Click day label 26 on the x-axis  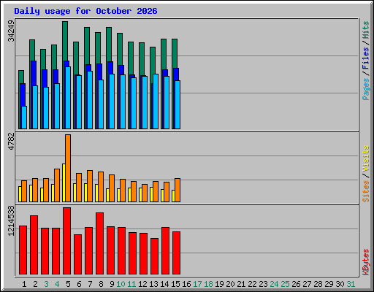[296, 284]
